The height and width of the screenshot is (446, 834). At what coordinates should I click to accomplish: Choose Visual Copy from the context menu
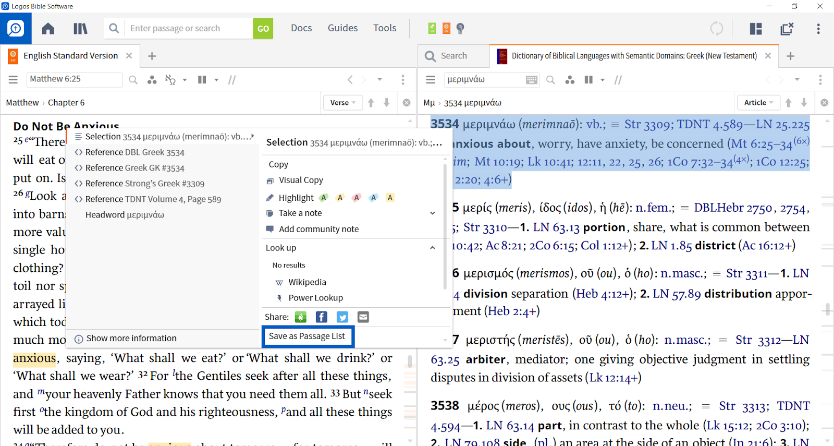pyautogui.click(x=301, y=180)
